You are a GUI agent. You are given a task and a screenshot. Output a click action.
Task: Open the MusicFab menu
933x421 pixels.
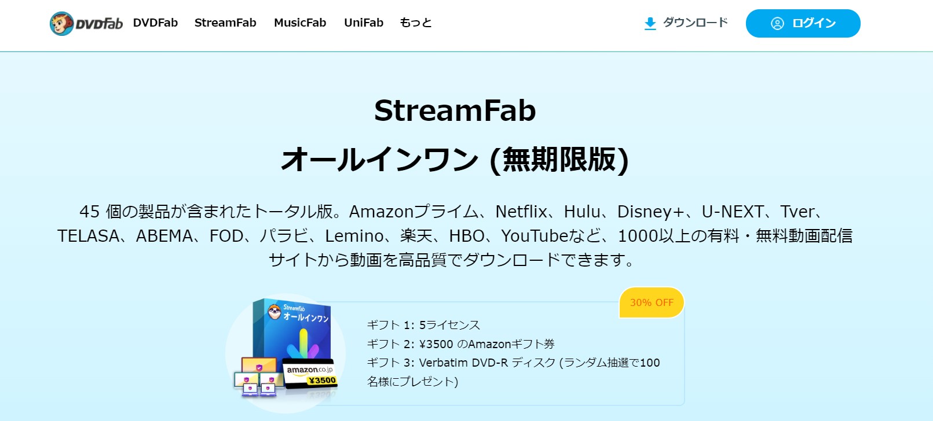[300, 23]
